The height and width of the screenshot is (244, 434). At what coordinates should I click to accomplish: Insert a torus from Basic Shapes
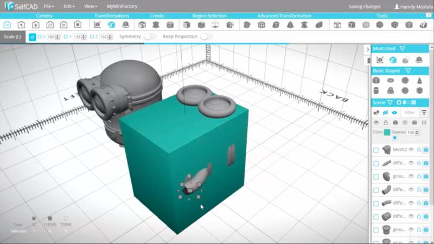[x=391, y=80]
